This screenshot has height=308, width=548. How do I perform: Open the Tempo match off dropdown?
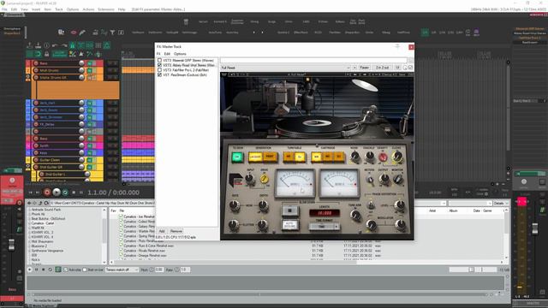(122, 269)
